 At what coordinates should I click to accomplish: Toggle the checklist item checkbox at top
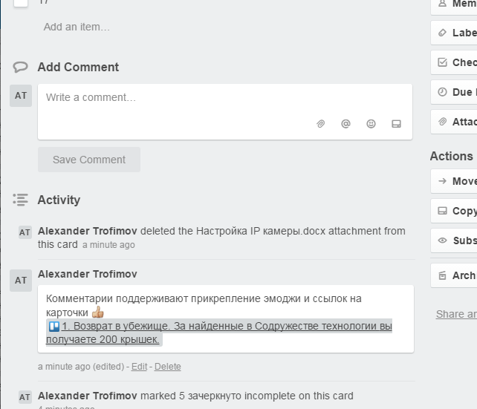point(21,2)
